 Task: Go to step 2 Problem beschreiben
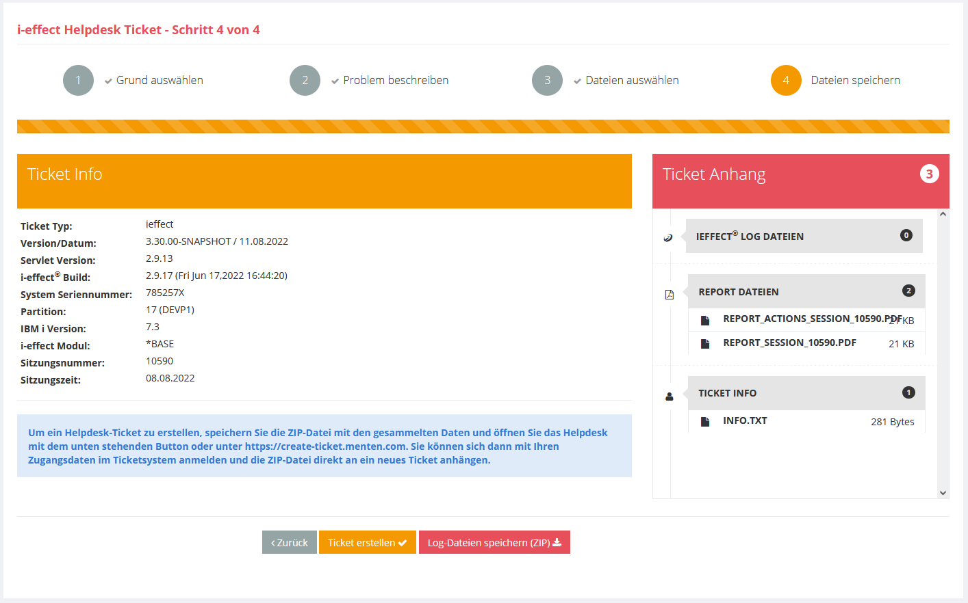tap(305, 81)
